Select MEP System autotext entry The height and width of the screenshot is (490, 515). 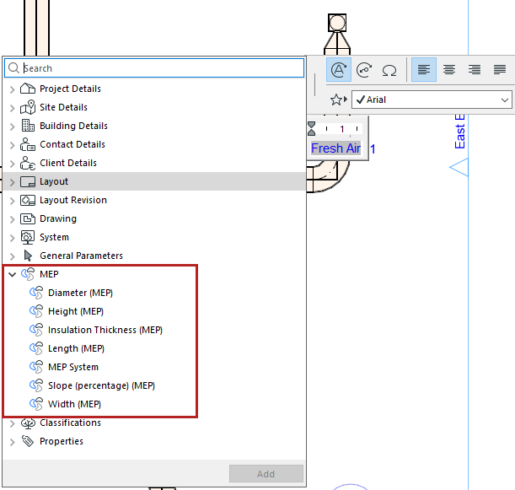[73, 367]
